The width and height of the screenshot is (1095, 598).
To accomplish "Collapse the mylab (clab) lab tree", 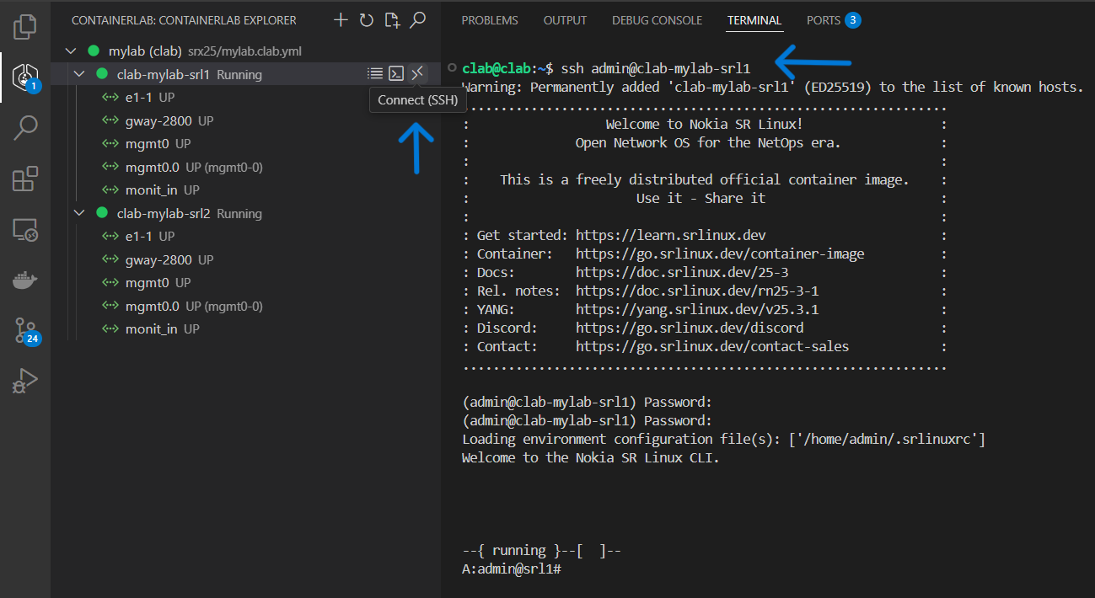I will point(71,51).
